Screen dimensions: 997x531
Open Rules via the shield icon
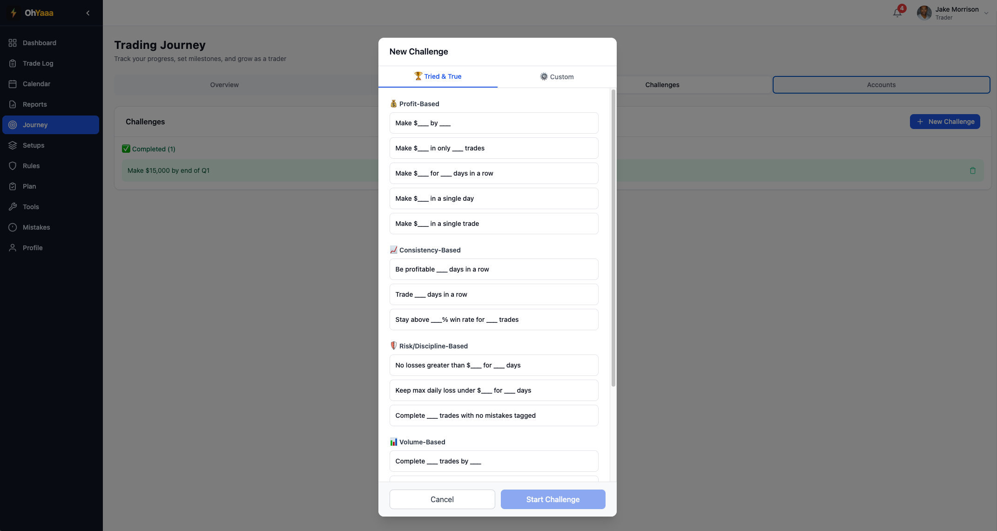click(x=13, y=166)
